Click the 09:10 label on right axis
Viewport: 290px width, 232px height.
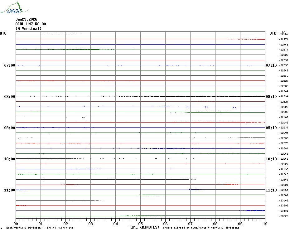pyautogui.click(x=271, y=128)
